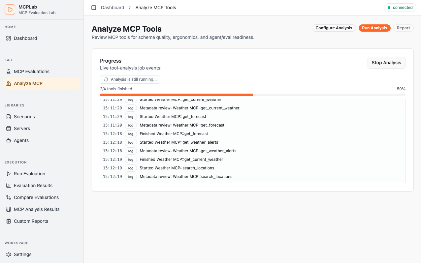Open the MCPLab logo in the top-left
The image size is (421, 263).
click(10, 10)
